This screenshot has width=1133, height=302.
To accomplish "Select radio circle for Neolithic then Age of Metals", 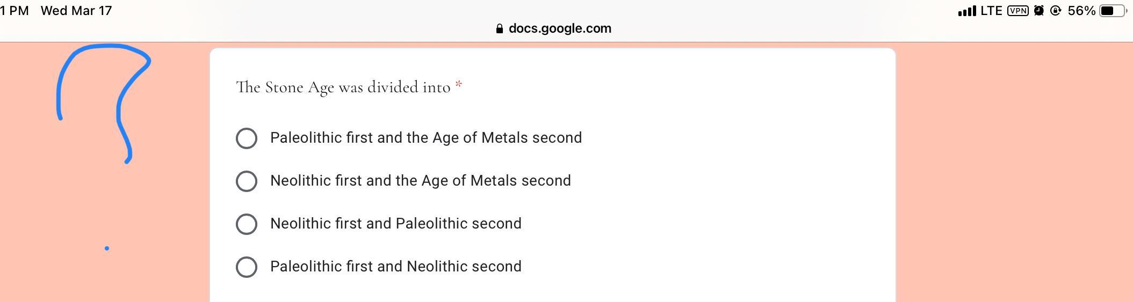I will [x=247, y=181].
